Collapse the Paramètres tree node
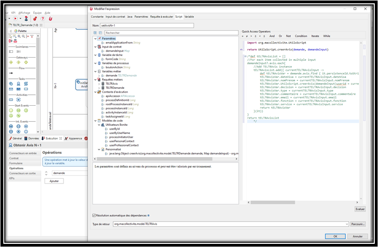The height and width of the screenshot is (247, 378). tap(96, 39)
